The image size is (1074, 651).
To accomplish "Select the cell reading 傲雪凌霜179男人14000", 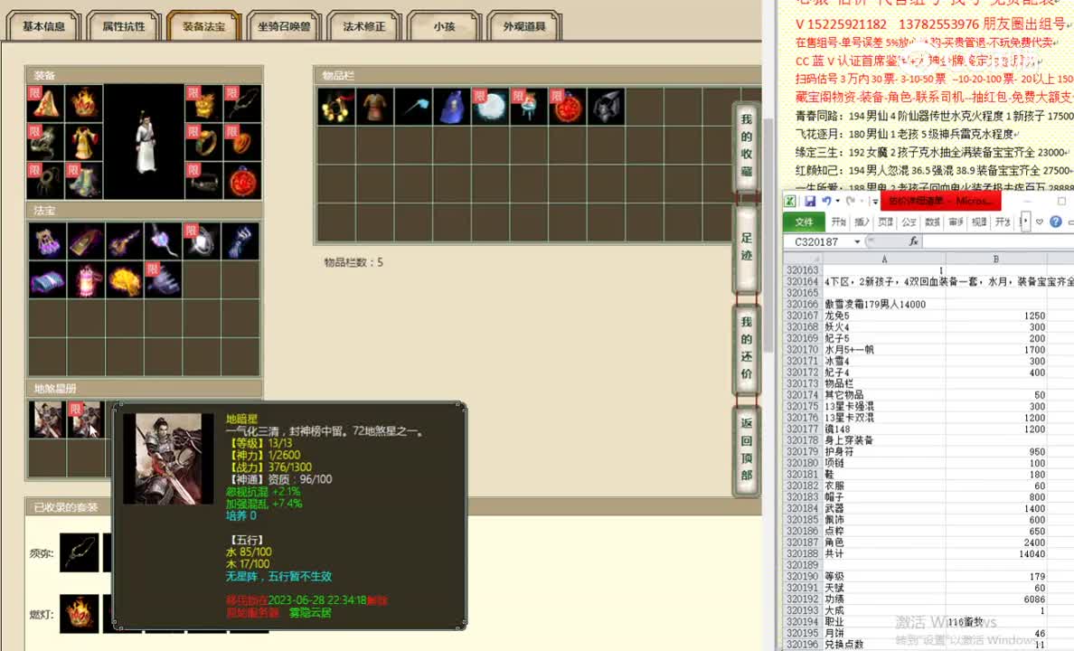I will pos(884,305).
